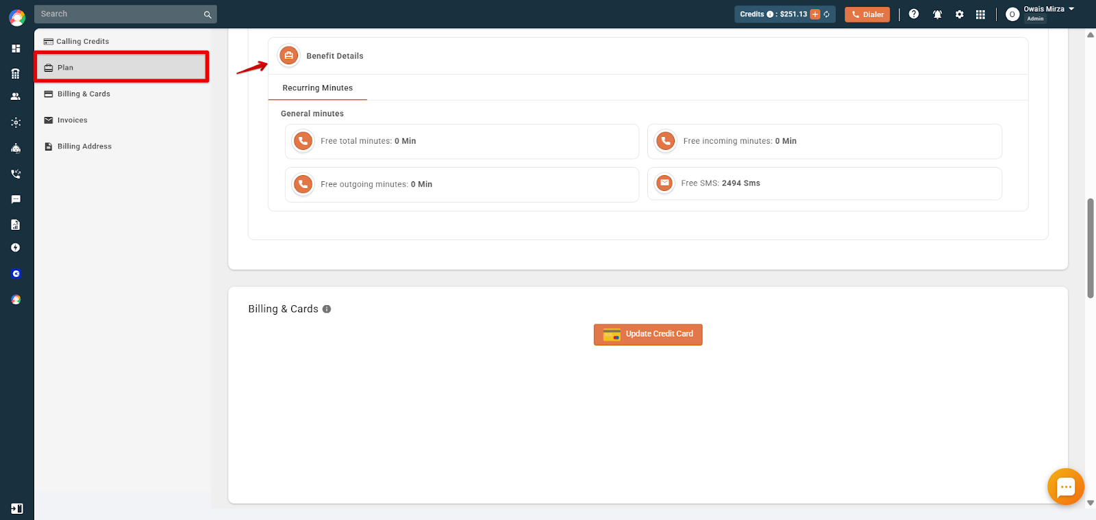Viewport: 1096px width, 520px height.
Task: Open the blue C app icon in rail
Action: (16, 274)
